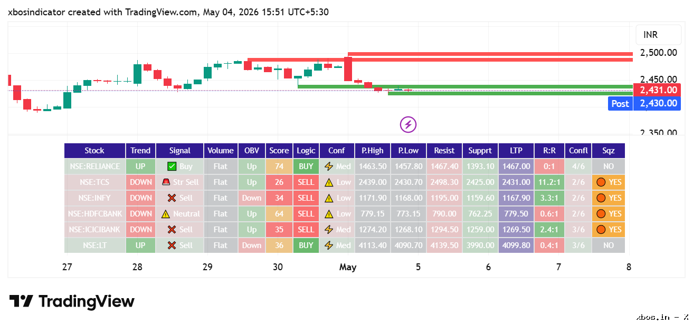This screenshot has height=325, width=693.
Task: Click the NO squeeze cell for RELIANCE
Action: (609, 166)
